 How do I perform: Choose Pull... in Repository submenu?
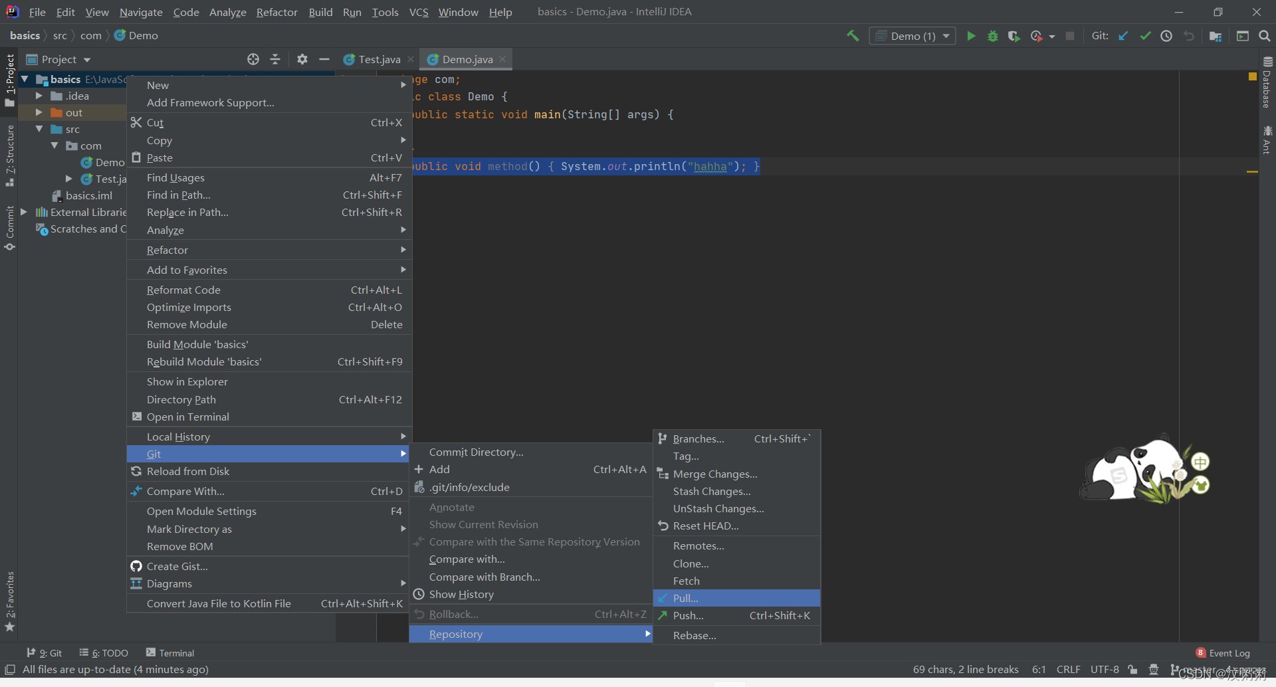click(x=736, y=598)
